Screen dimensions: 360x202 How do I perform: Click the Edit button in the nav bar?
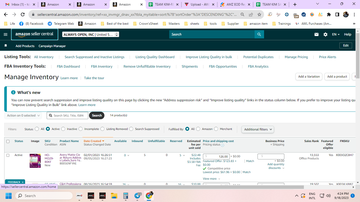pyautogui.click(x=346, y=46)
